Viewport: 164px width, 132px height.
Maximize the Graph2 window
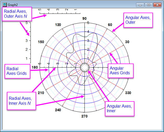(x=149, y=5)
